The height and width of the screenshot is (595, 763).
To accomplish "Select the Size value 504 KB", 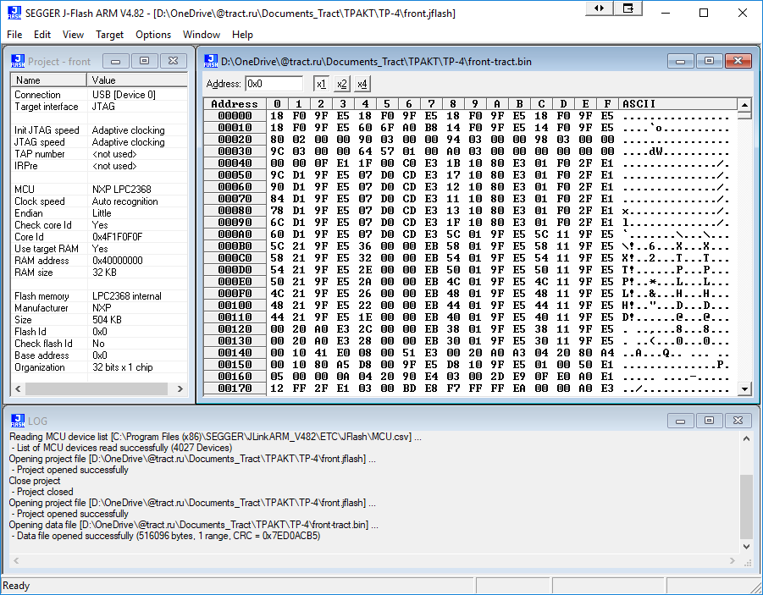I will pyautogui.click(x=107, y=320).
